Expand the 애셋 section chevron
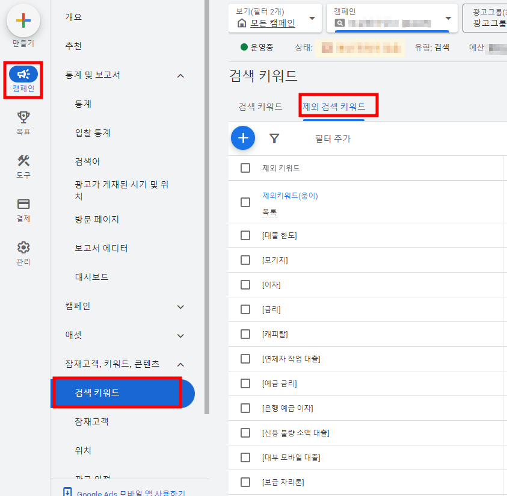This screenshot has width=507, height=496. (180, 335)
